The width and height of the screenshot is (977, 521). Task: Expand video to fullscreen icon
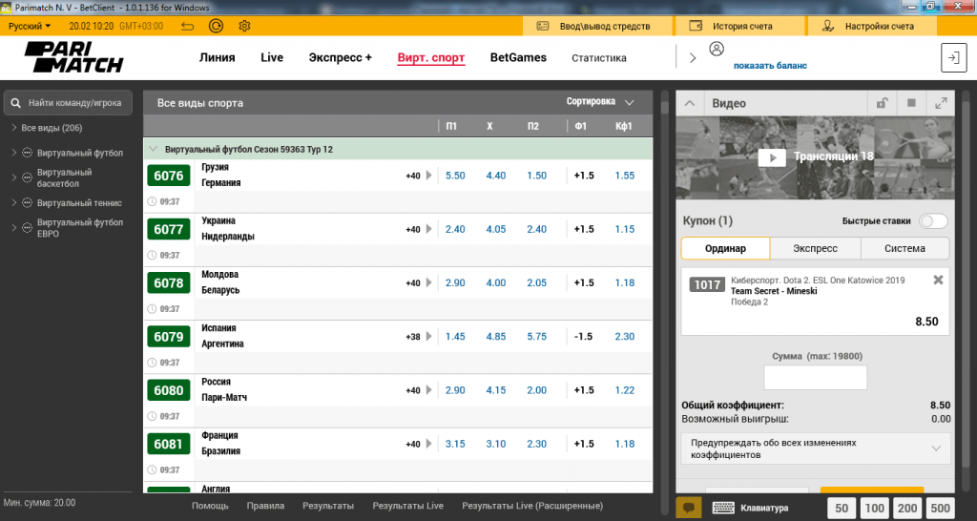click(941, 103)
